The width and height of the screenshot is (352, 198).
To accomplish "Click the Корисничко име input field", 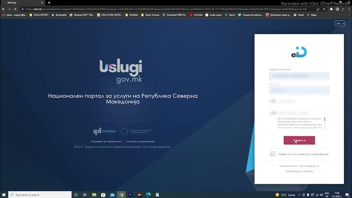I will pyautogui.click(x=299, y=76).
